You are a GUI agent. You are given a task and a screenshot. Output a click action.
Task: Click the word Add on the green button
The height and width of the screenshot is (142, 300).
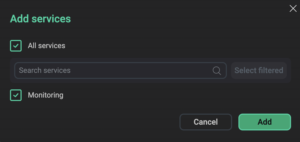pyautogui.click(x=264, y=122)
